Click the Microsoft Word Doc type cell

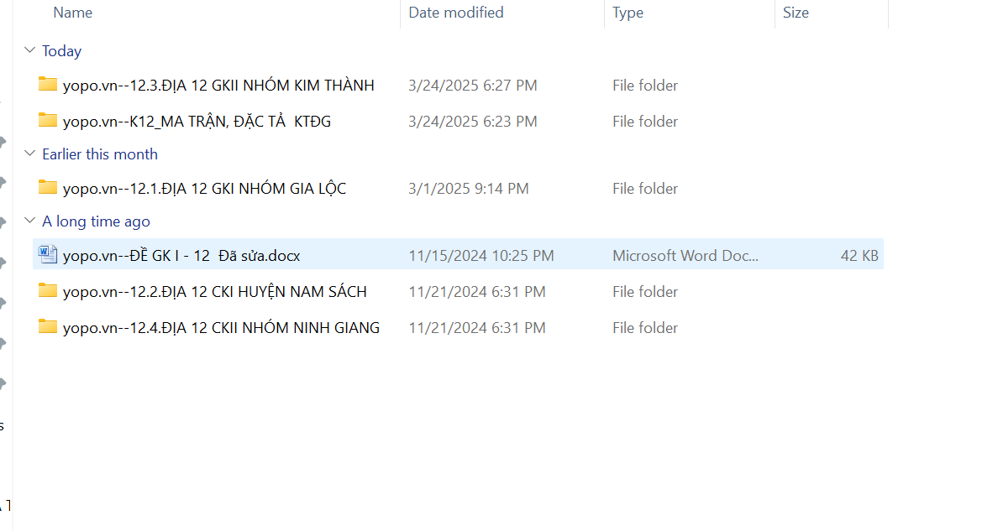click(685, 255)
